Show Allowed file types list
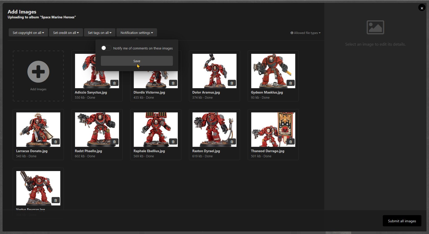Viewport: 429px width, 234px height. (305, 33)
